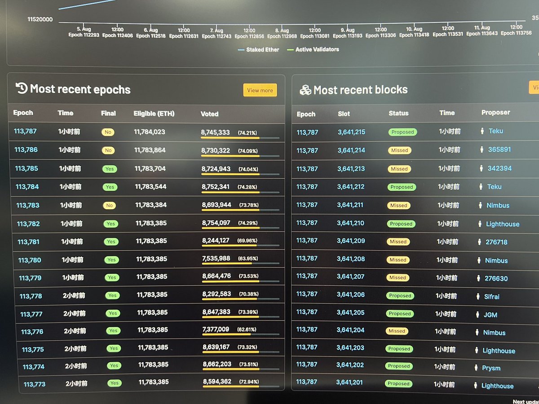Viewport: 539px width, 404px height.
Task: Open slot 3,641,205 link
Action: coord(350,312)
